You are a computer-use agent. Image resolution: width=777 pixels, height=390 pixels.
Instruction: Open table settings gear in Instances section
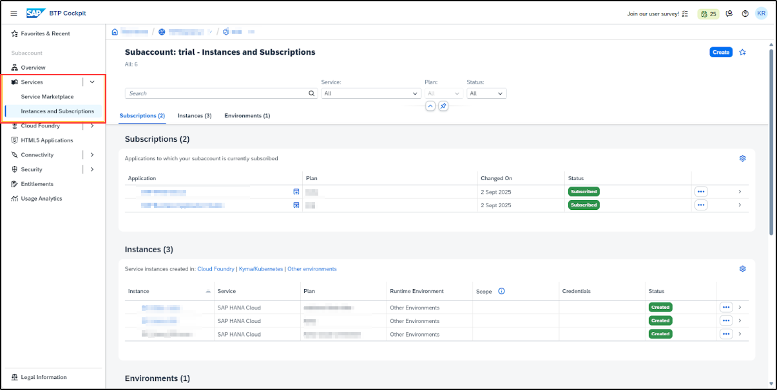tap(742, 269)
